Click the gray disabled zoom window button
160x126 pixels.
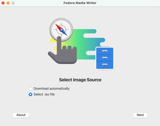[13, 3]
